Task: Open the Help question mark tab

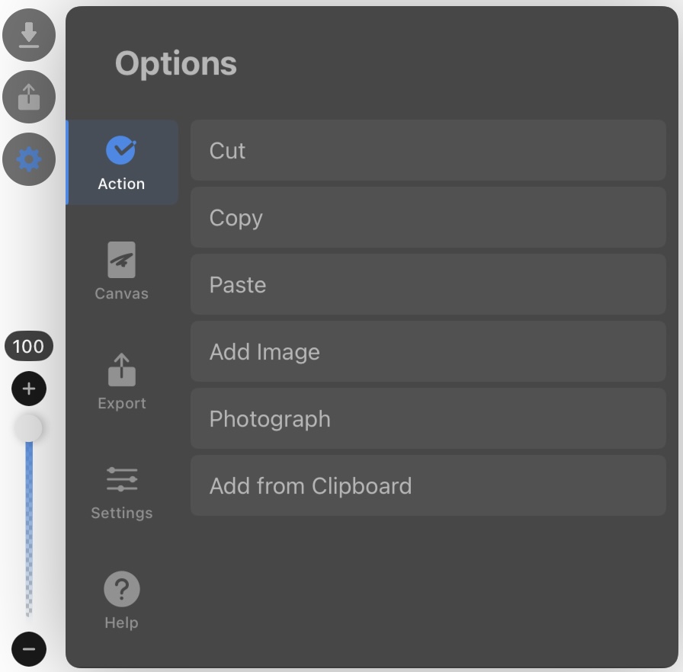Action: [121, 600]
